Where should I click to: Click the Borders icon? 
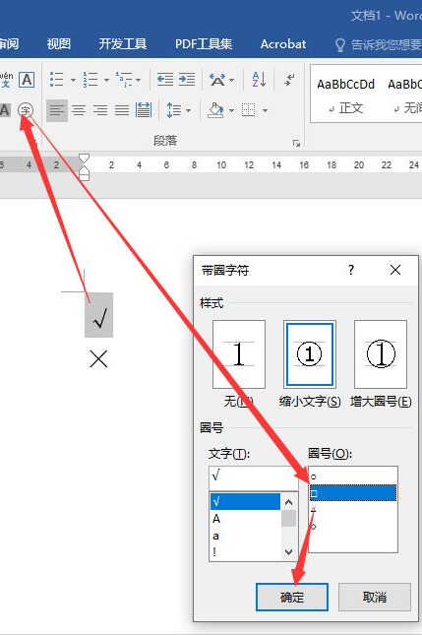(x=249, y=110)
